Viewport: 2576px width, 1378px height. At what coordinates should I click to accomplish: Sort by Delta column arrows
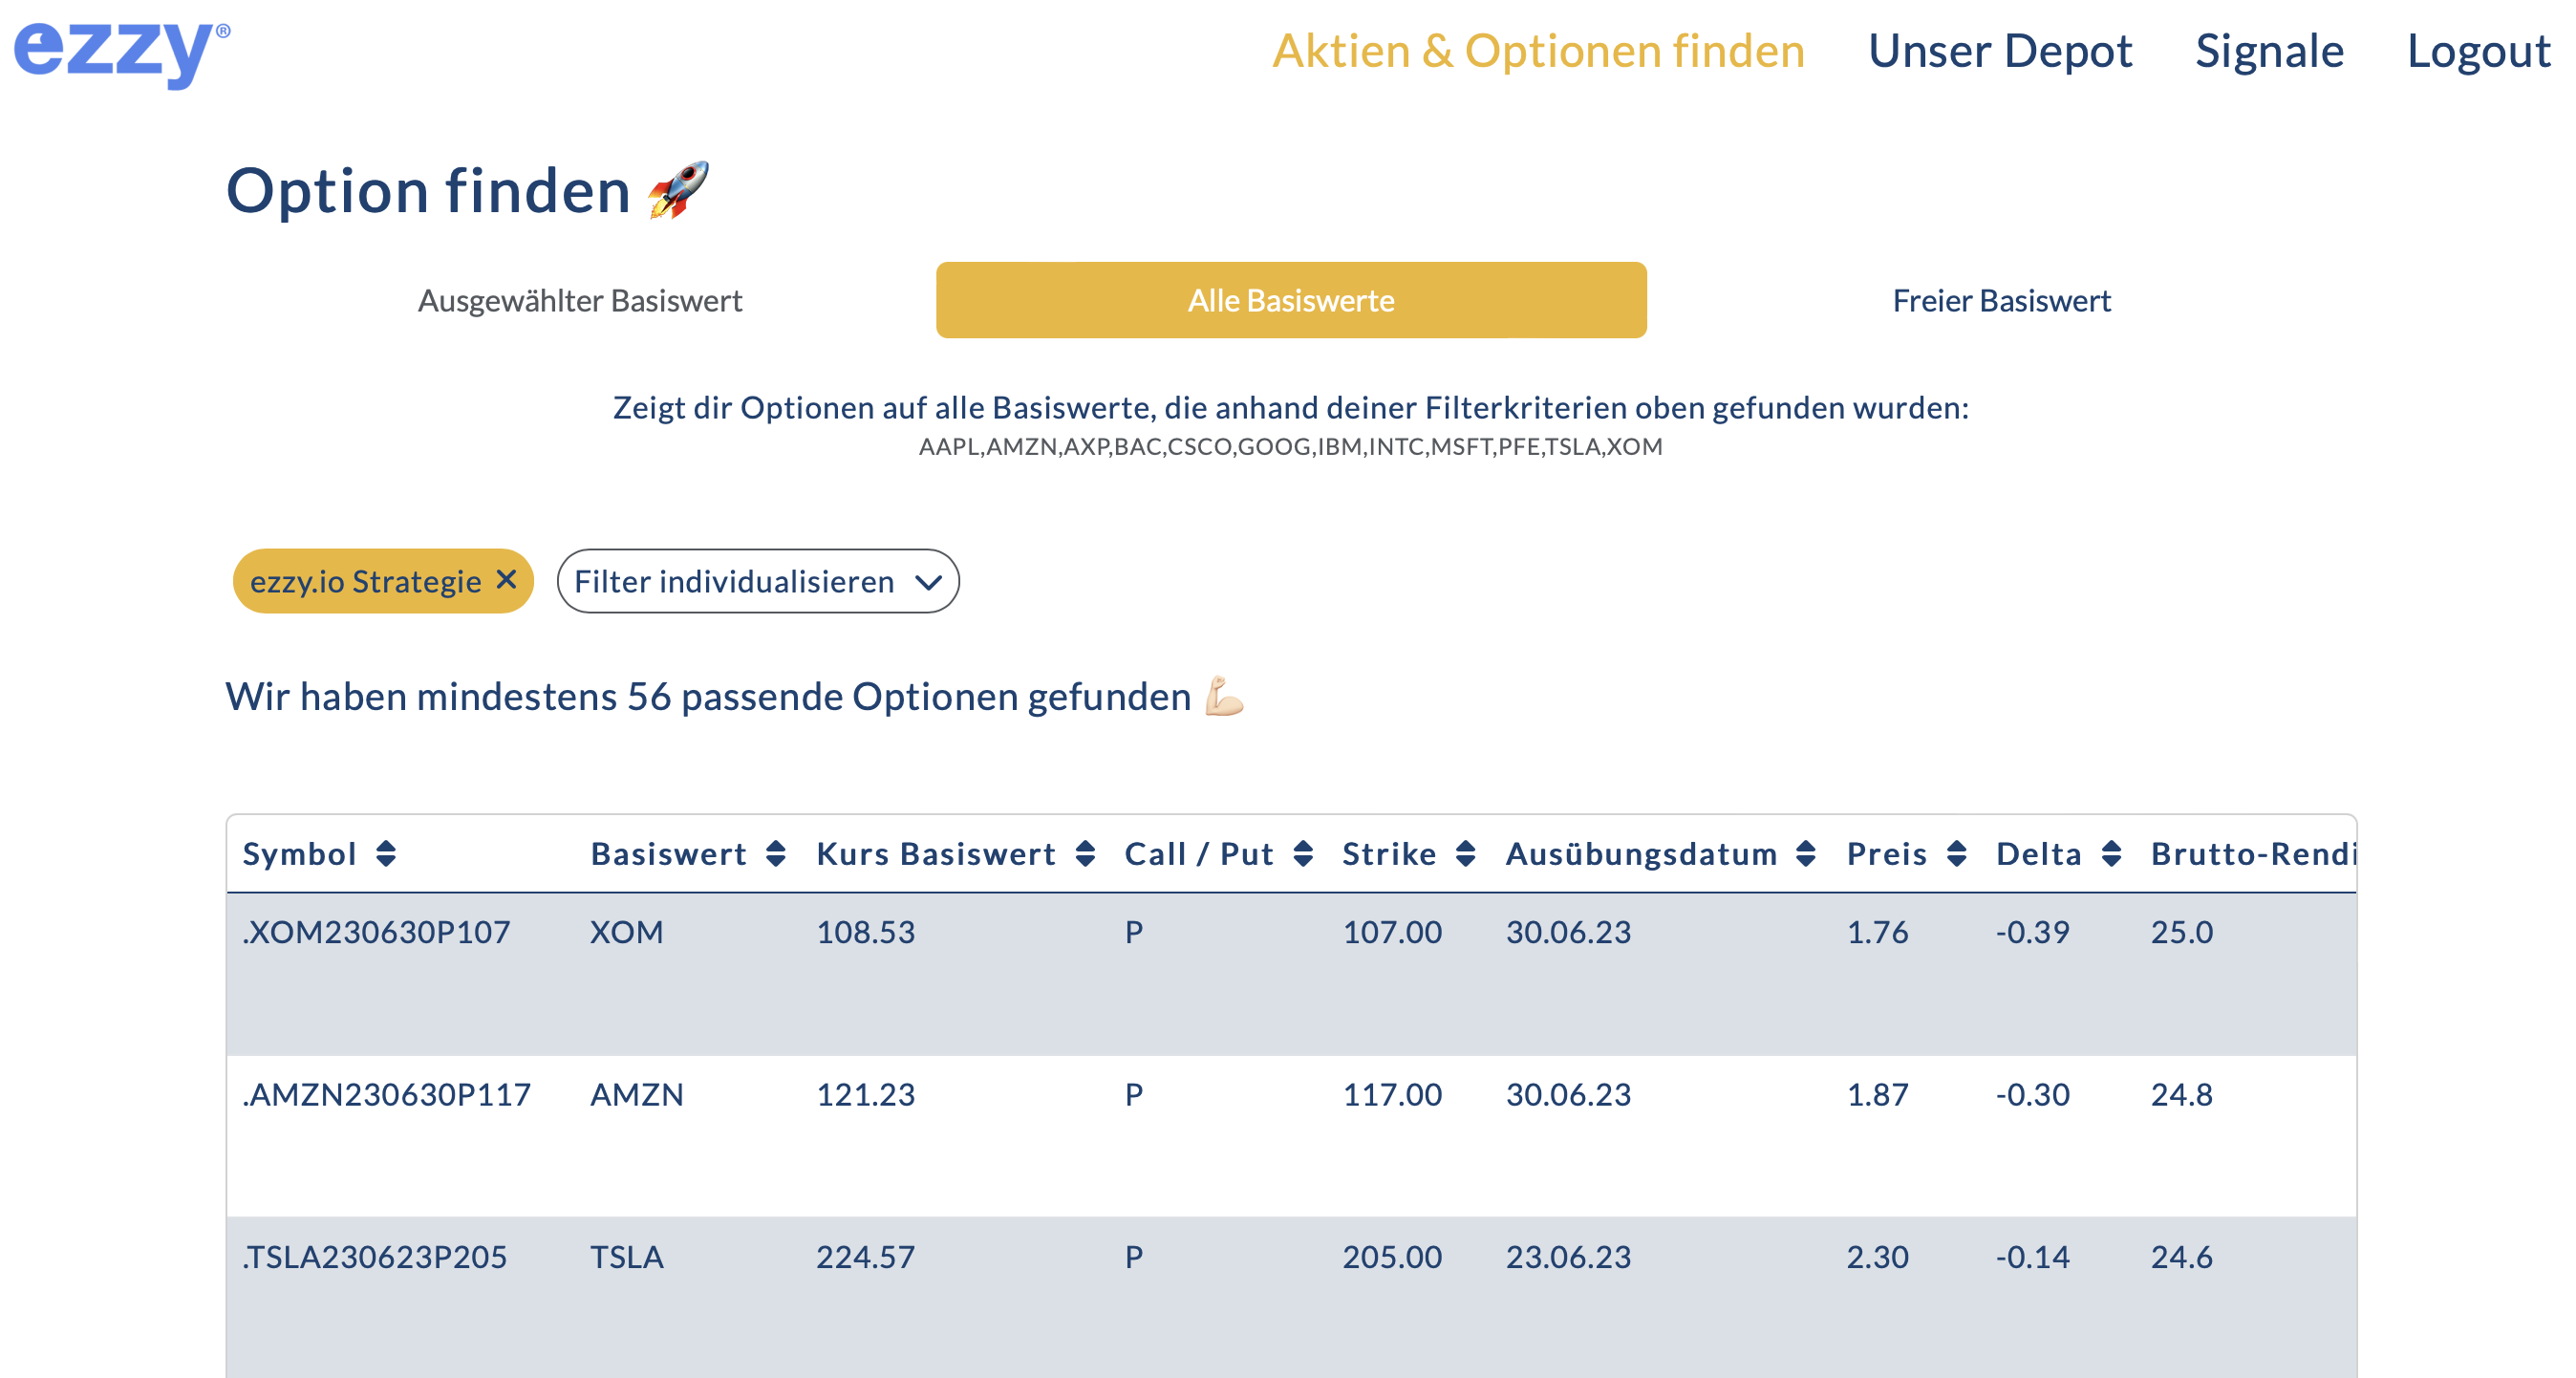click(2111, 853)
